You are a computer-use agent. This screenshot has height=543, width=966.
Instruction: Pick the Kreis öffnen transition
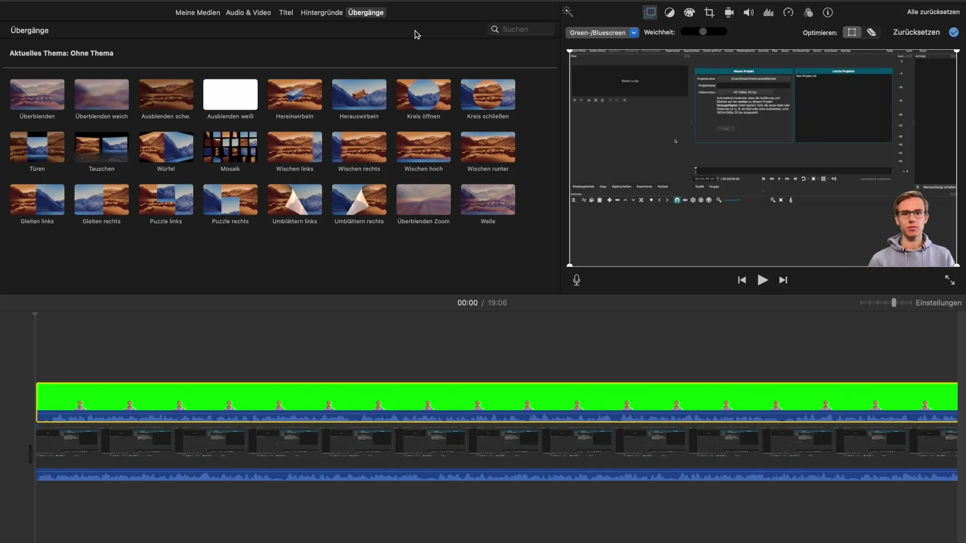(424, 95)
